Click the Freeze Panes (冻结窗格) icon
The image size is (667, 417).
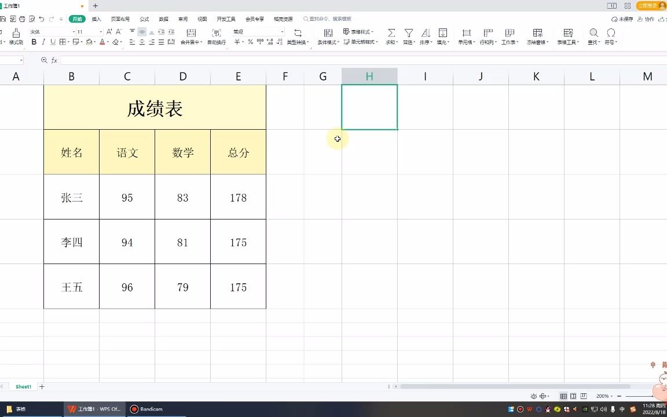coord(537,34)
